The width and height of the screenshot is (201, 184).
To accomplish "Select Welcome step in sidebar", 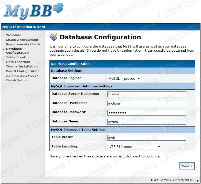I will point(14,35).
